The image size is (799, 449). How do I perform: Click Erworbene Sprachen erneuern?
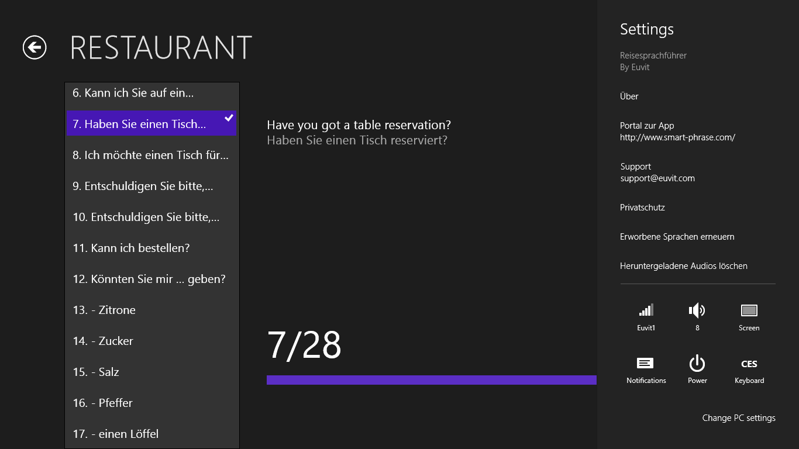click(677, 237)
